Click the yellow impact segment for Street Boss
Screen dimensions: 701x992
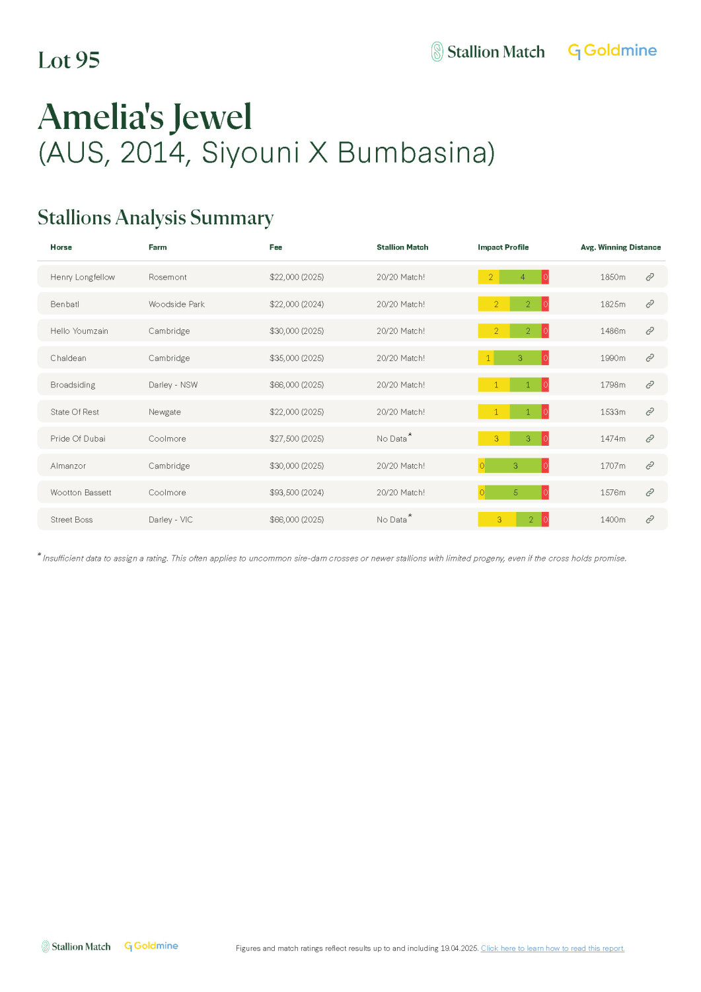click(497, 520)
